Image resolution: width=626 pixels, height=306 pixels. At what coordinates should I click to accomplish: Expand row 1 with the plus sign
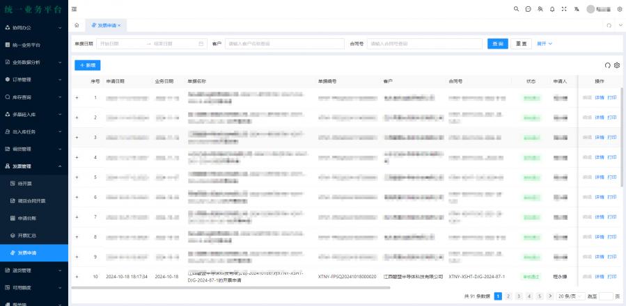coord(77,97)
